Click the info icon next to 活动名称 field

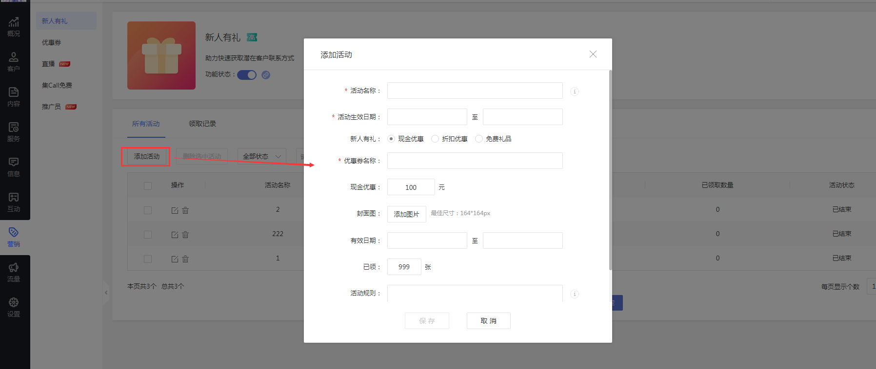pos(575,92)
